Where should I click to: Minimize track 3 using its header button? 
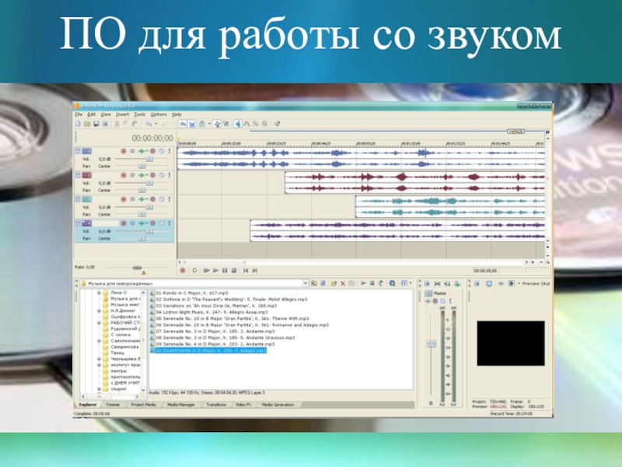pyautogui.click(x=77, y=198)
